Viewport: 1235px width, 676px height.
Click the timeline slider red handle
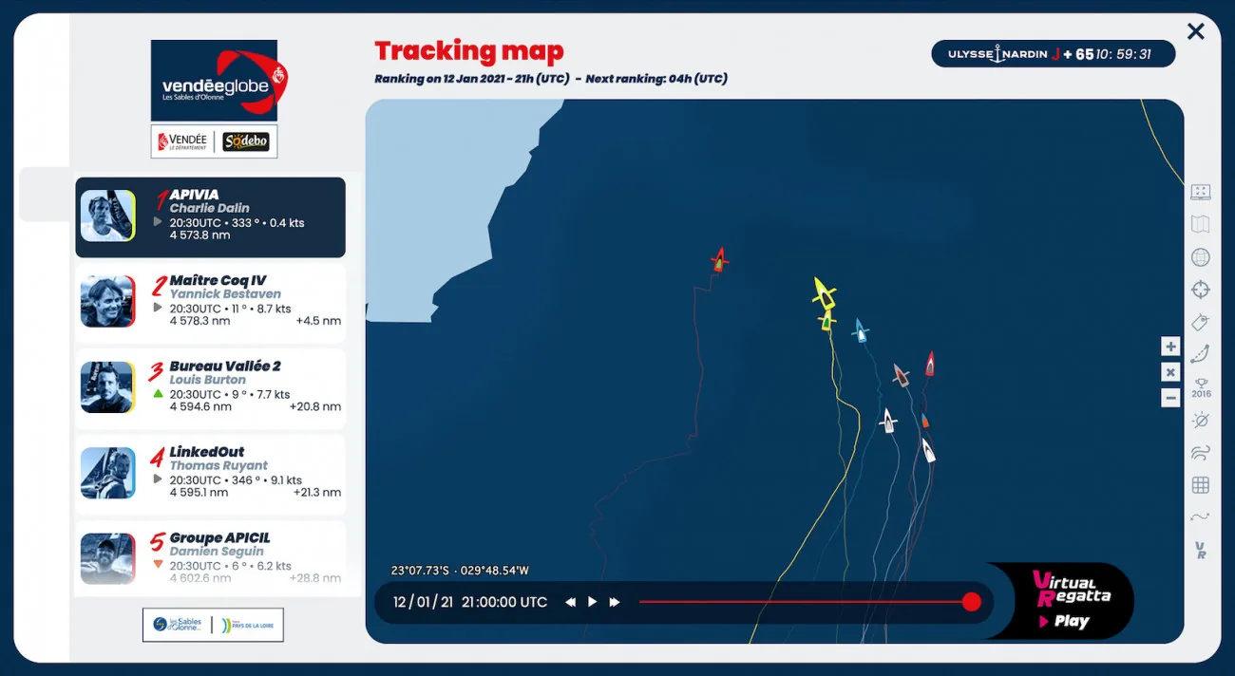[971, 601]
